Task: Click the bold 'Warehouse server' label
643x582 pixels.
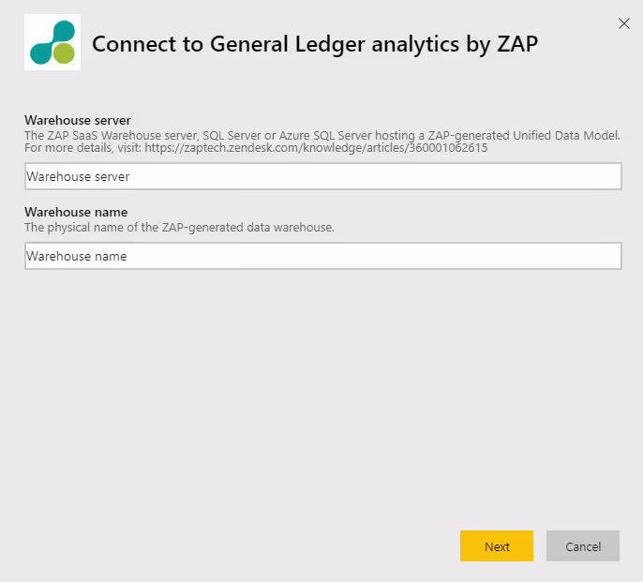Action: (x=78, y=120)
